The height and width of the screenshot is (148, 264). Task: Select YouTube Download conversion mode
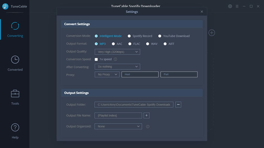click(x=160, y=36)
